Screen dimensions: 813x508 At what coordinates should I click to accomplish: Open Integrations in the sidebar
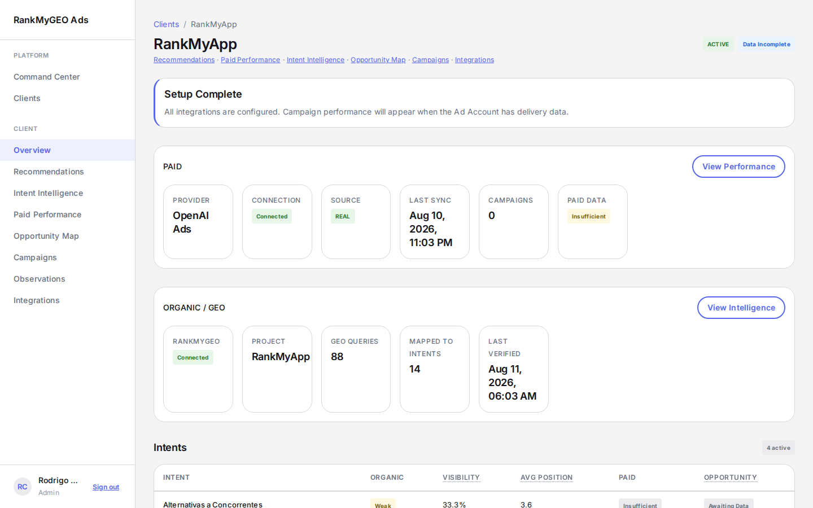point(68,300)
